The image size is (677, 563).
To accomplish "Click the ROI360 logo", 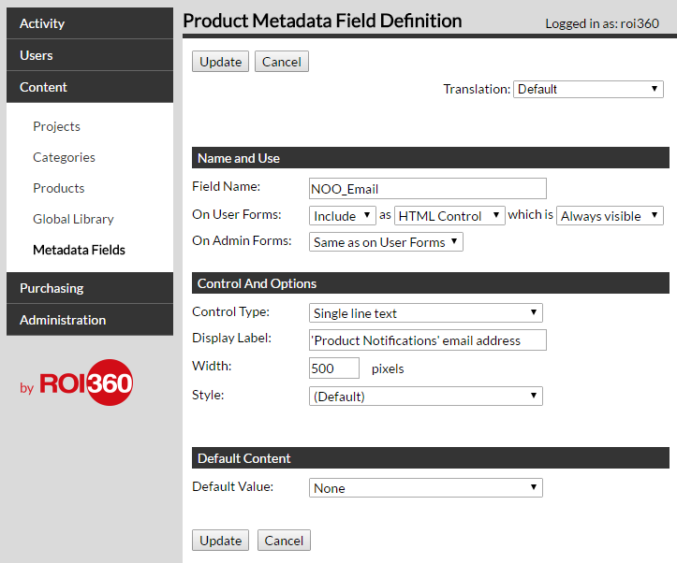I will coord(77,384).
